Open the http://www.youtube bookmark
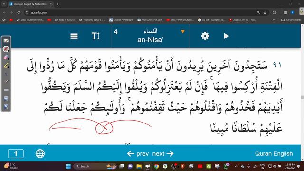The height and width of the screenshot is (171, 304). pyautogui.click(x=180, y=20)
